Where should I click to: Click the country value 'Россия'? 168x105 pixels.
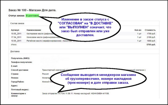tap(45, 74)
